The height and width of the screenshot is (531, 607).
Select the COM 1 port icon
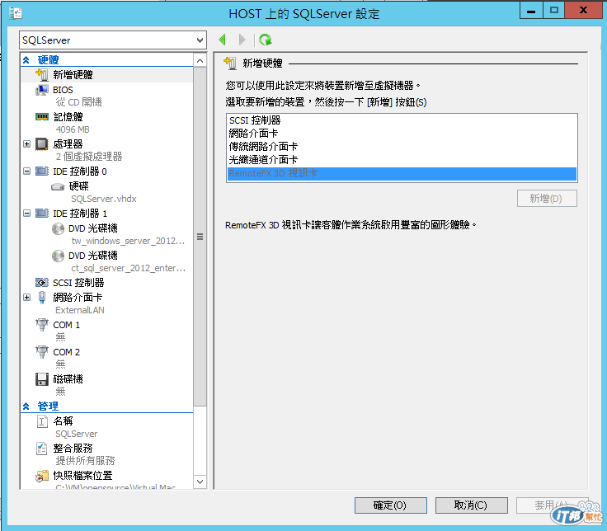[42, 325]
